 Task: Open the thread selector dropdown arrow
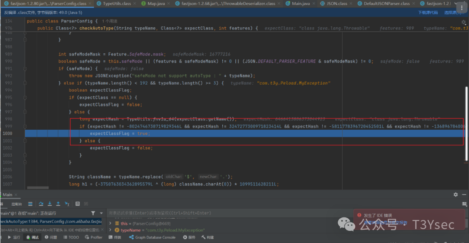tap(100, 213)
